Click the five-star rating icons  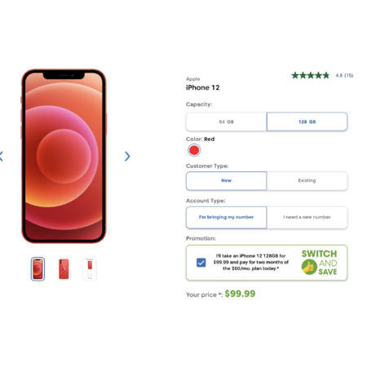point(311,75)
